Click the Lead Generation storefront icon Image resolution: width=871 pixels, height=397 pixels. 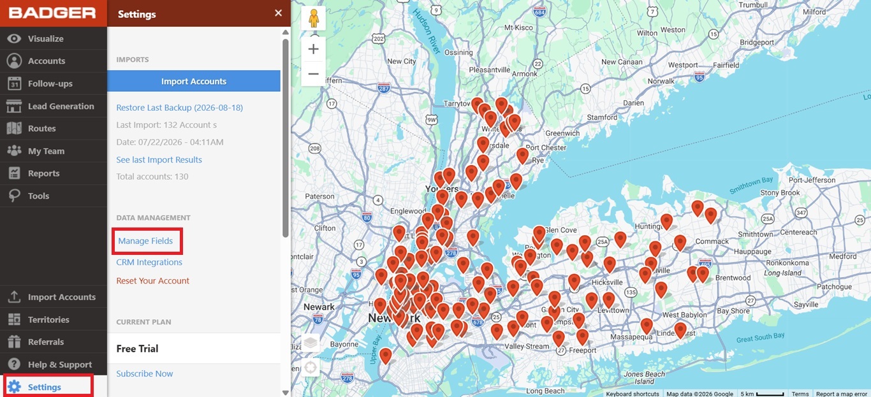[14, 106]
